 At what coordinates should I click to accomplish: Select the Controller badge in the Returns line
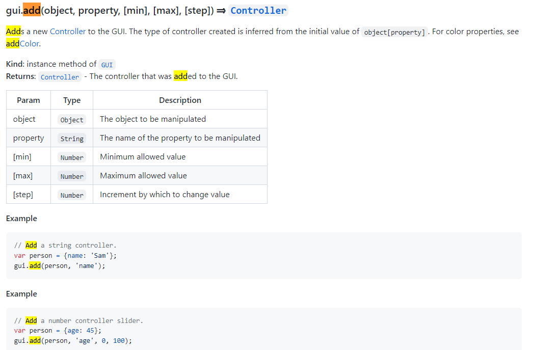(60, 76)
